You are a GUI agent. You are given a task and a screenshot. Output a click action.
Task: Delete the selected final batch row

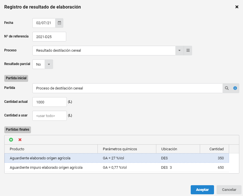(20, 140)
